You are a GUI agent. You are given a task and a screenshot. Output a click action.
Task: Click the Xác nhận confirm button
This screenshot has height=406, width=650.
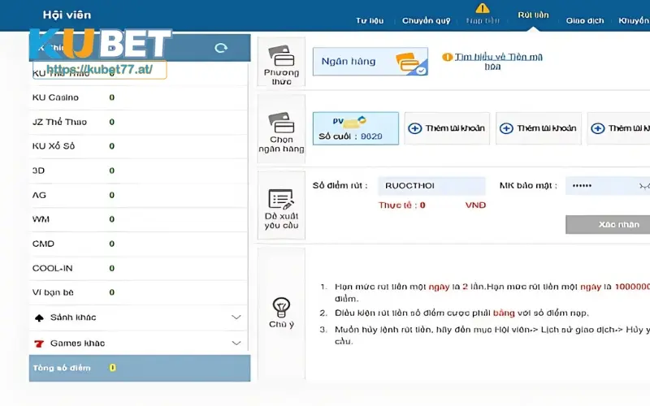pyautogui.click(x=608, y=225)
